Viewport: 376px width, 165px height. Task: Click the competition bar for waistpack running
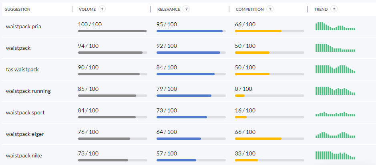pyautogui.click(x=269, y=95)
